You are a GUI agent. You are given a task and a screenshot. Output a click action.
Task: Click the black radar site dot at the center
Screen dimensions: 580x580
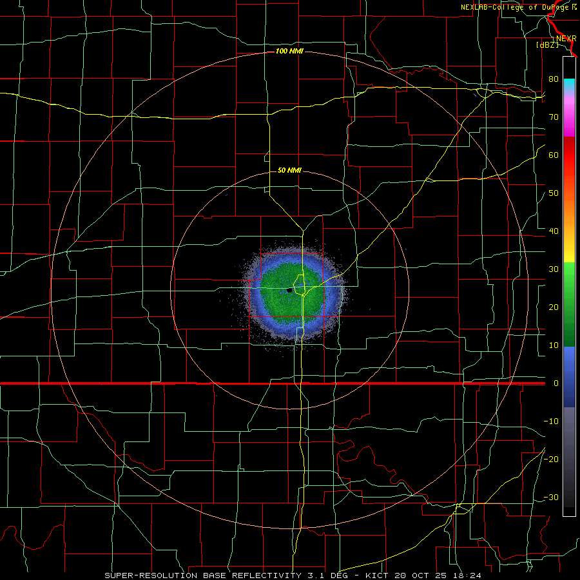coord(289,291)
